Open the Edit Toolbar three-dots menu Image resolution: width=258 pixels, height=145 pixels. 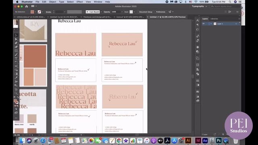[16, 118]
